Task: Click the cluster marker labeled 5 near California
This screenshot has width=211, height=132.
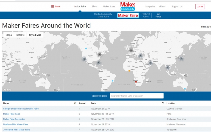Action: [x=84, y=59]
